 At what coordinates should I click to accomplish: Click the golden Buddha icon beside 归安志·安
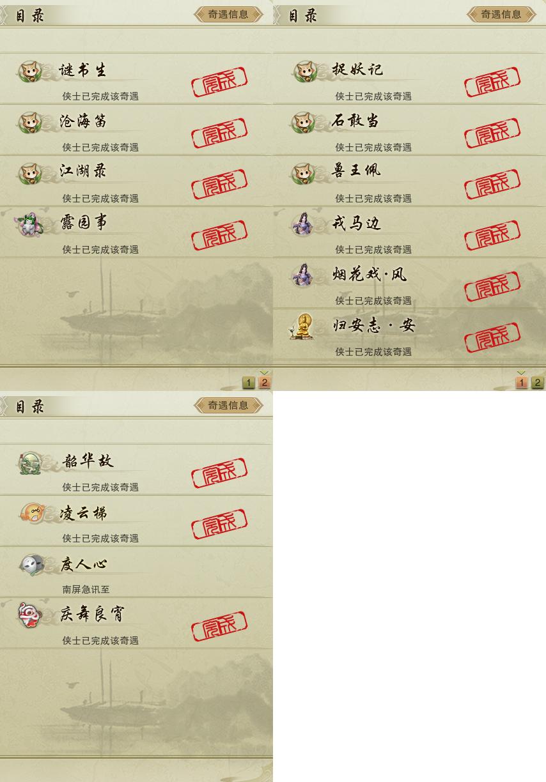click(302, 326)
